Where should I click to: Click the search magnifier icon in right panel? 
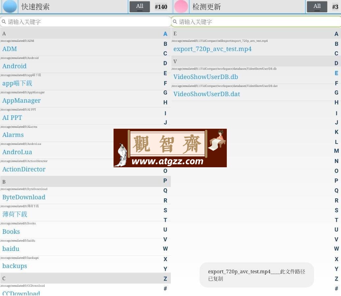(x=175, y=21)
